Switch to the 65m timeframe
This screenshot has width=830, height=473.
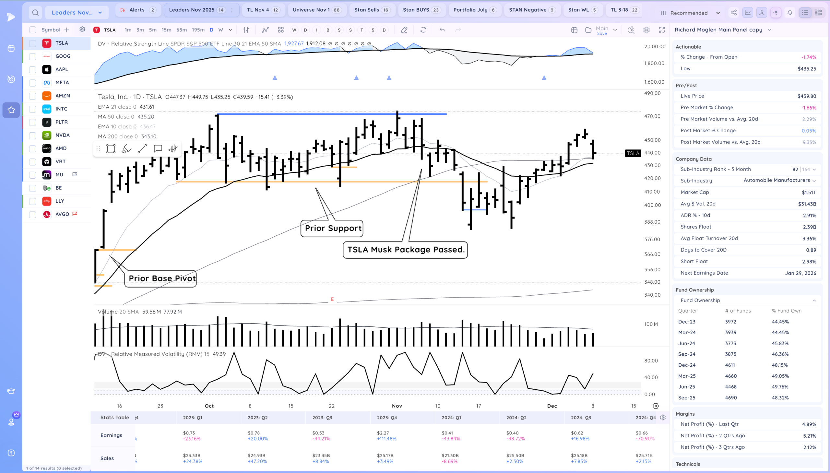[181, 30]
